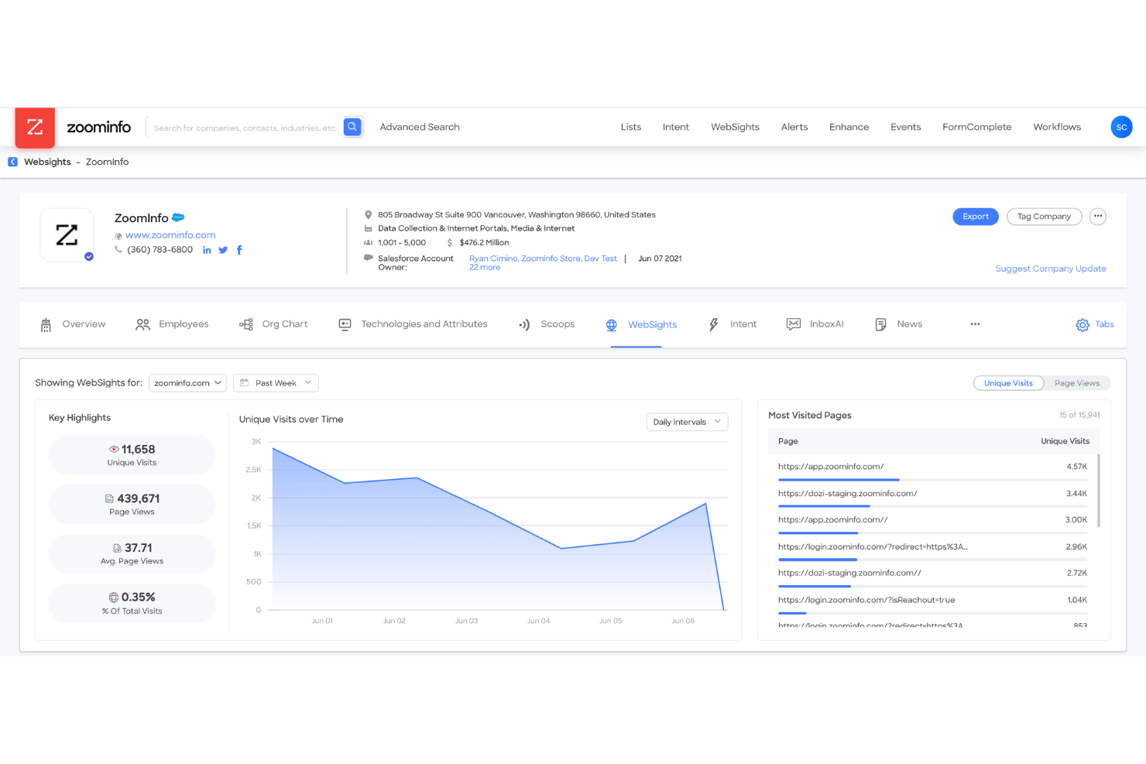Click the Tag Company button
Image resolution: width=1146 pixels, height=764 pixels.
pos(1044,217)
